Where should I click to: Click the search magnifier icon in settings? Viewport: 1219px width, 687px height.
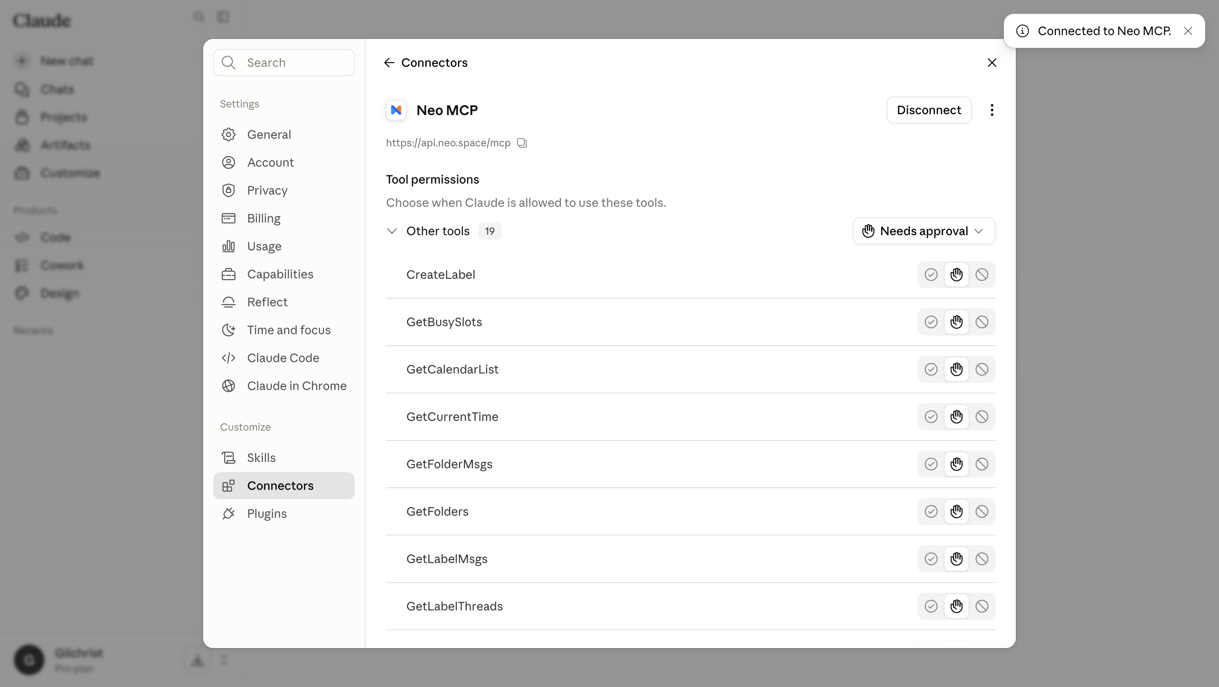(x=229, y=63)
